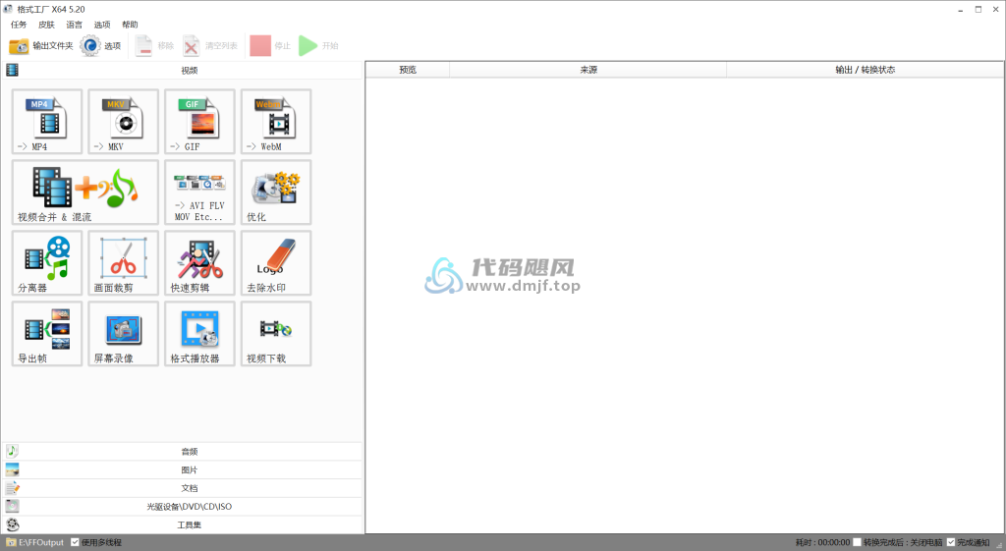Viewport: 1006px width, 551px height.
Task: Expand the 光驱设备\DVD\CD\ISO section
Action: click(x=182, y=506)
